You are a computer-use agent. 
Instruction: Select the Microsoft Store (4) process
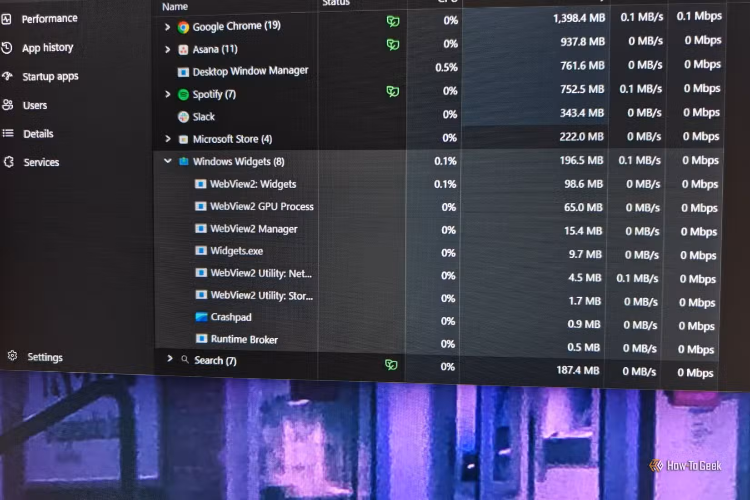(x=232, y=139)
